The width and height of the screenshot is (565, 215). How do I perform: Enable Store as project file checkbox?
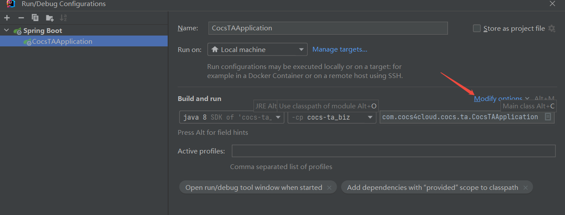[477, 29]
